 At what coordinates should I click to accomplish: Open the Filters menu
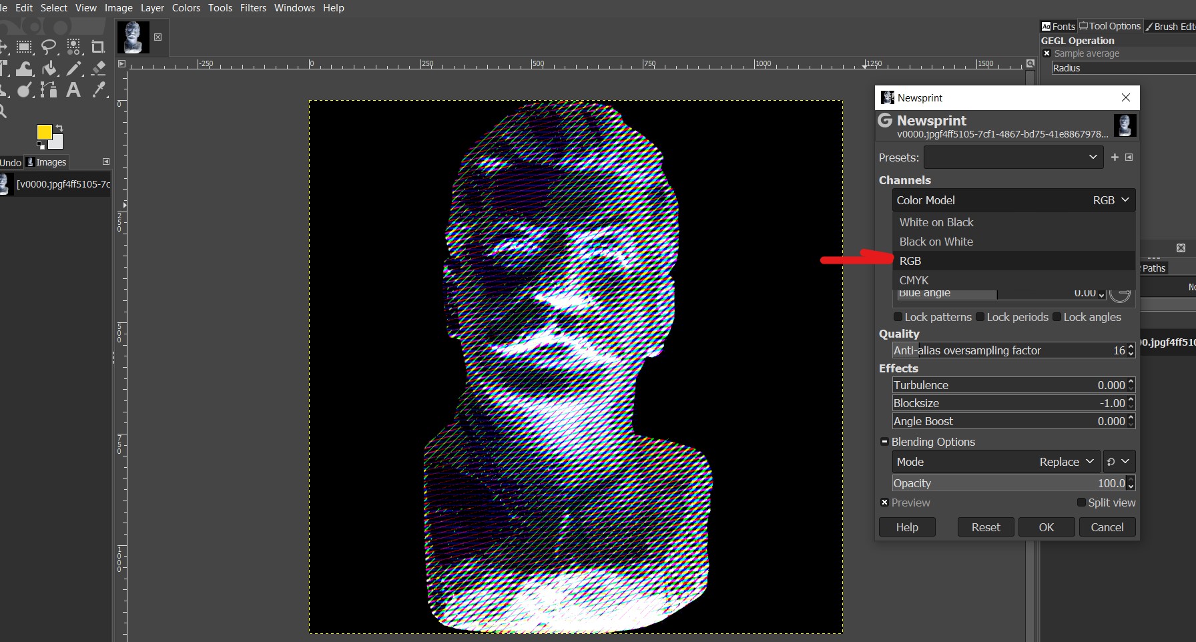coord(253,8)
